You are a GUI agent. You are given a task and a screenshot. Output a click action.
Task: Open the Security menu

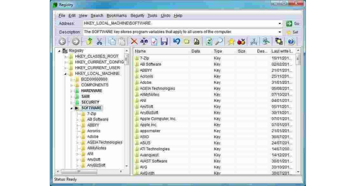(137, 16)
